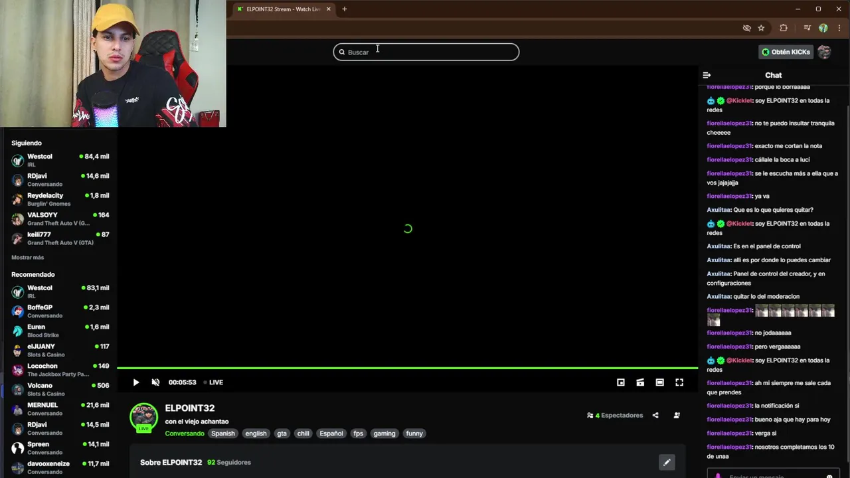Screen dimensions: 850x478
Task: Click Axulitaa username in 'Que es lo que quieres quitar?'
Action: coord(719,210)
